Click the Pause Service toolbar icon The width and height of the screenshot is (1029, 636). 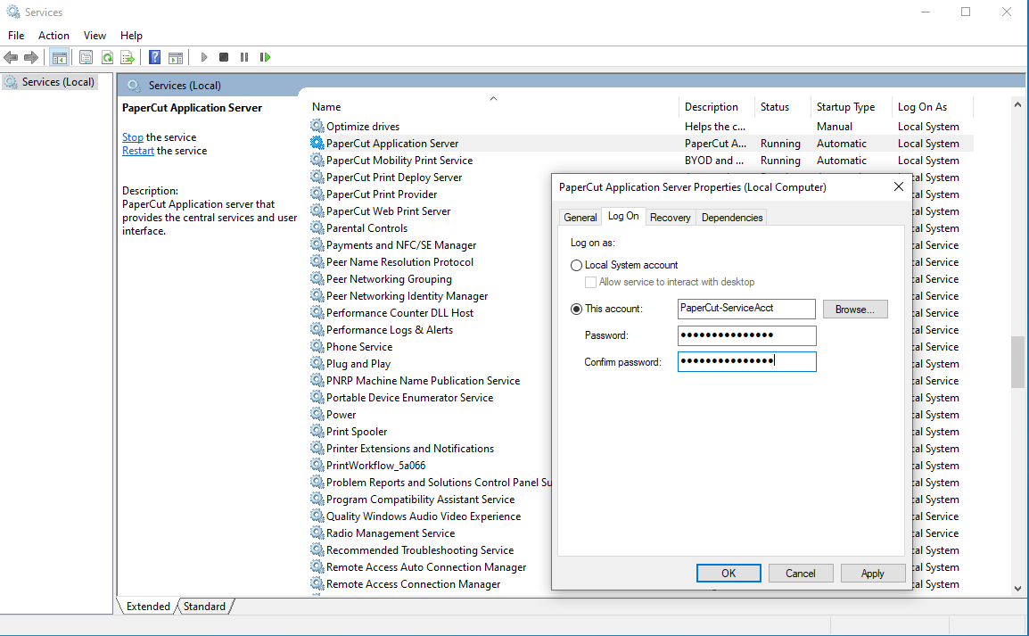click(244, 57)
